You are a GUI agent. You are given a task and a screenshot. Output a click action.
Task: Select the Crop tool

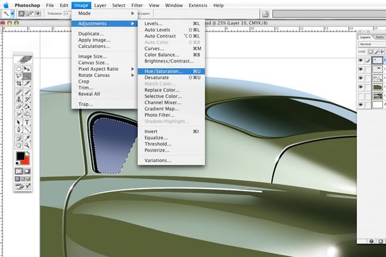[x=18, y=83]
